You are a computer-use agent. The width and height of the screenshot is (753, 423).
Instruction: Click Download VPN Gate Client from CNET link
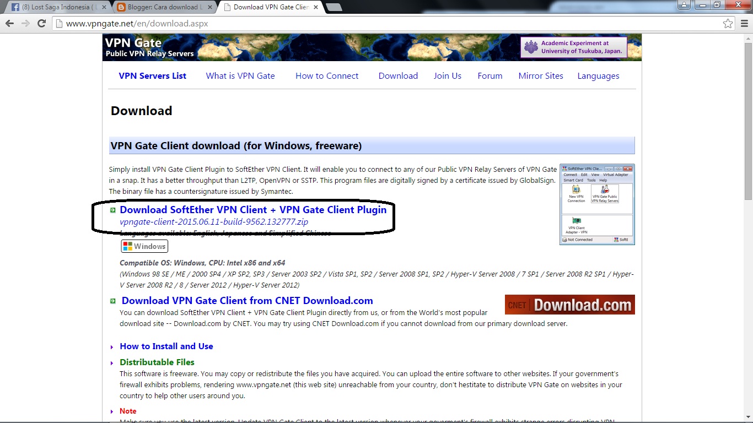point(247,301)
